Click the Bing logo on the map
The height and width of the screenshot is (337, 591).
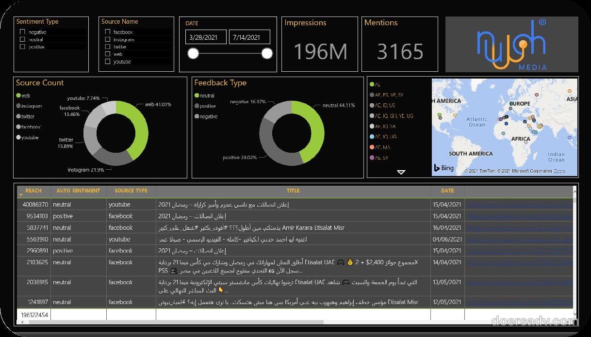tap(444, 168)
